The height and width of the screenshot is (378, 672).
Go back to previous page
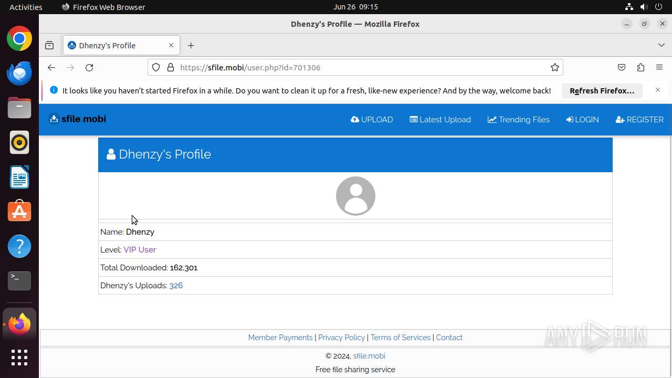point(51,68)
